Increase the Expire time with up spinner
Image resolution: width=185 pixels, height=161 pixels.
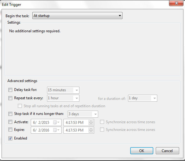click(x=91, y=129)
